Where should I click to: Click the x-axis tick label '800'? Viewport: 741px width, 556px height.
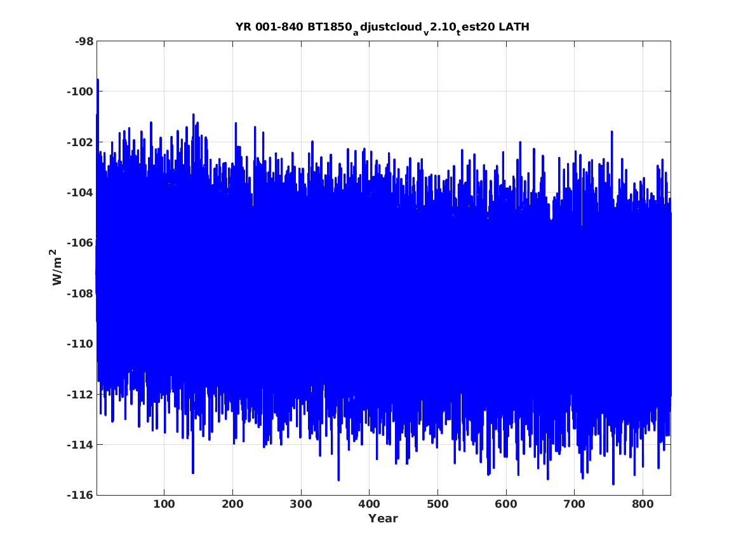pos(643,504)
